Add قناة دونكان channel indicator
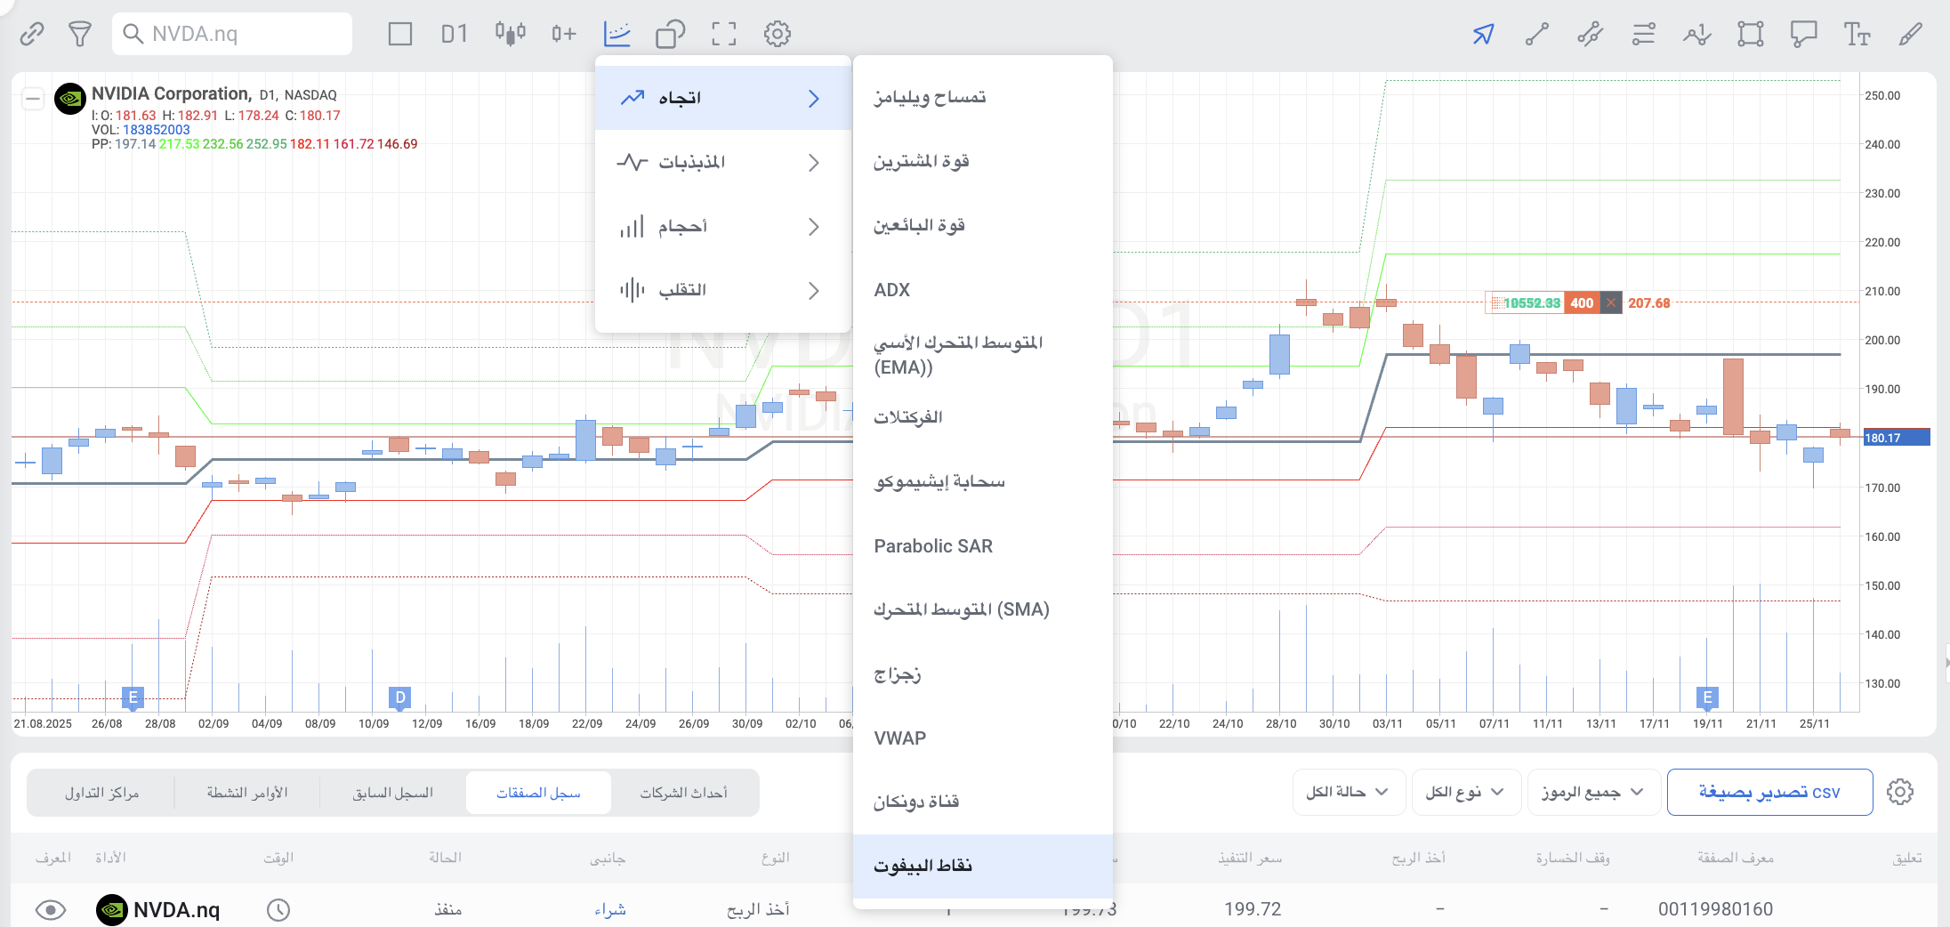Viewport: 1950px width, 927px height. [983, 802]
